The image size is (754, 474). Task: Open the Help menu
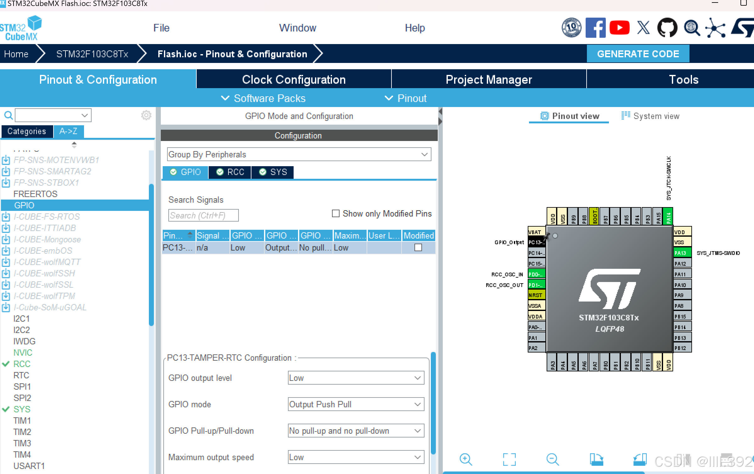(x=414, y=28)
